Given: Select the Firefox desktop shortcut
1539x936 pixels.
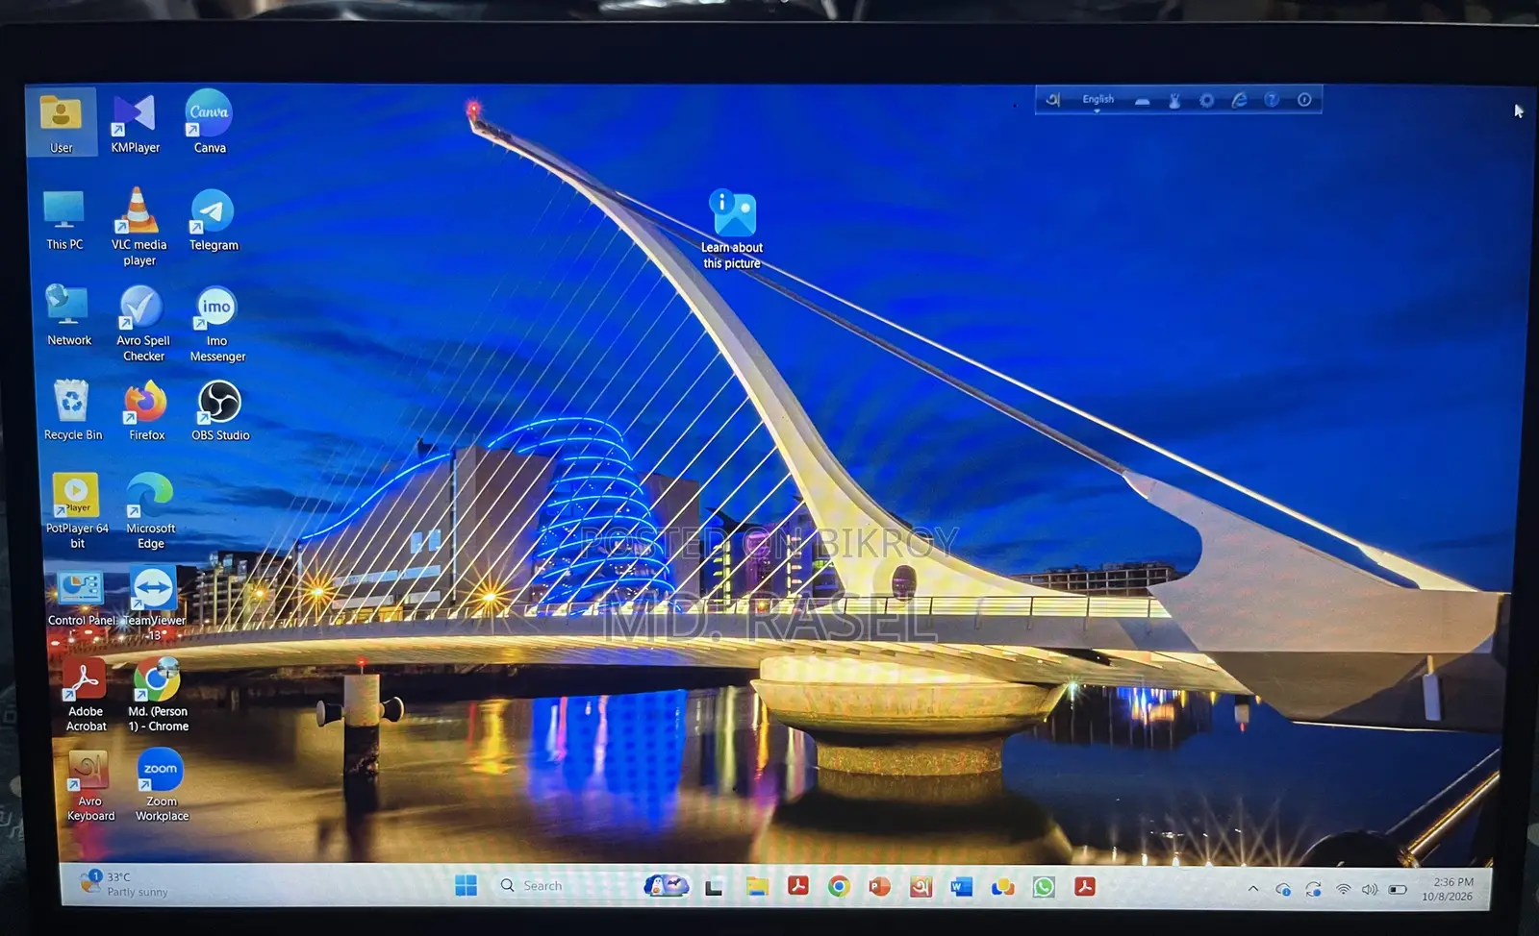Looking at the screenshot, I should click(146, 410).
